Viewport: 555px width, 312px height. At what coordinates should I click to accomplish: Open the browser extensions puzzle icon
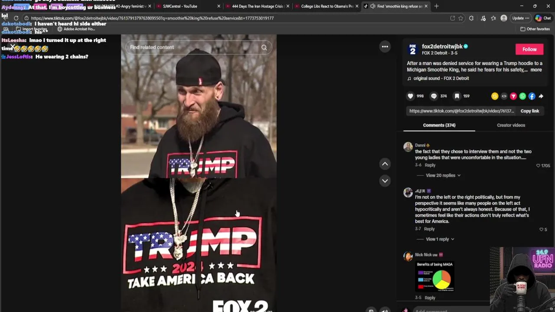click(x=471, y=18)
